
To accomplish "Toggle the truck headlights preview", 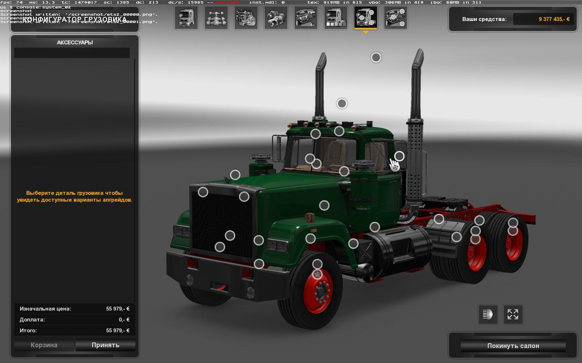I will pos(488,314).
